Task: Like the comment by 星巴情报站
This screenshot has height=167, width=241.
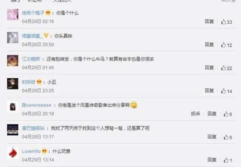Action: [228, 137]
